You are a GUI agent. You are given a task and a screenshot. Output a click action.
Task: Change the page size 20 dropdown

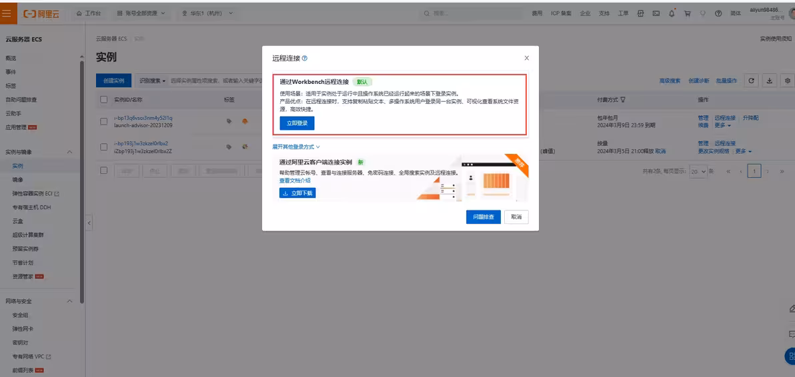click(x=698, y=172)
